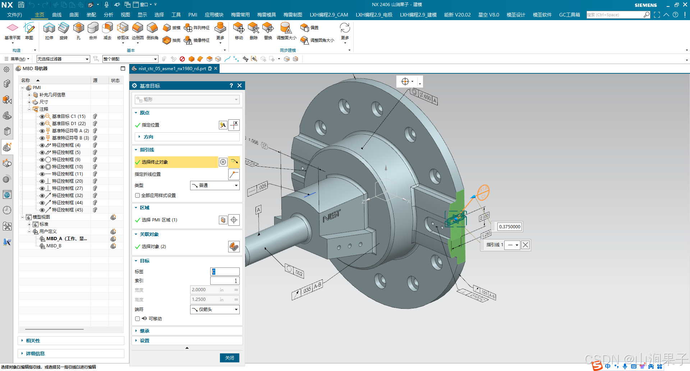
Task: Expand the 方向 section
Action: click(187, 137)
